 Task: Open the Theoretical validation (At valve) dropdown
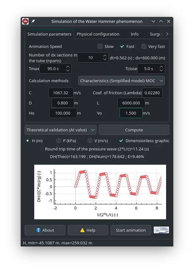coord(61,130)
